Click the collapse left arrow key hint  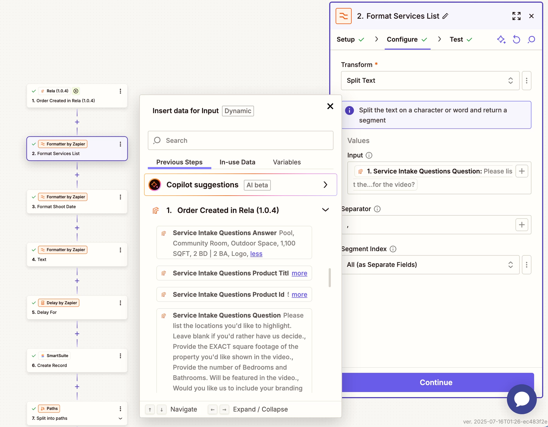pyautogui.click(x=212, y=409)
